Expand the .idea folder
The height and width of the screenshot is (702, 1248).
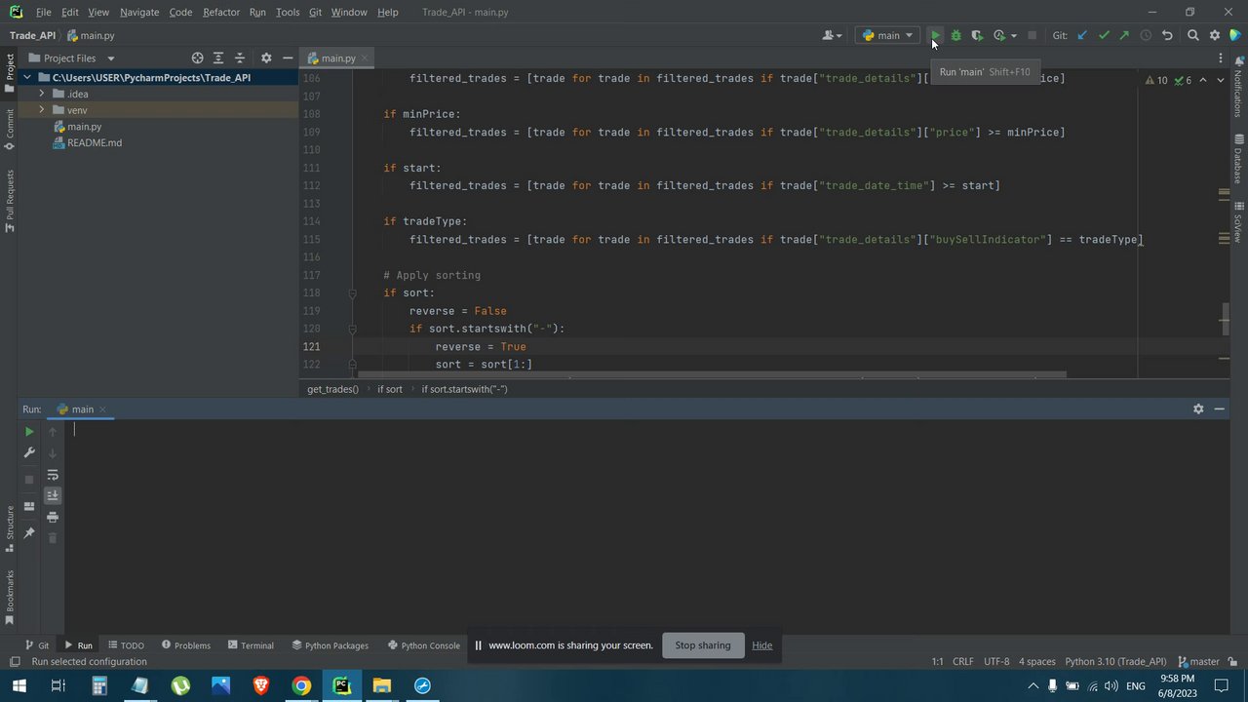coord(42,94)
